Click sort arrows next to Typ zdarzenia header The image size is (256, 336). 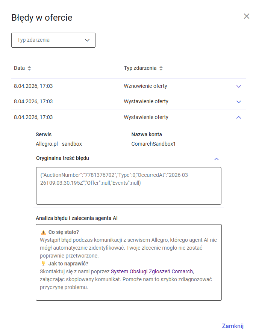coord(161,68)
